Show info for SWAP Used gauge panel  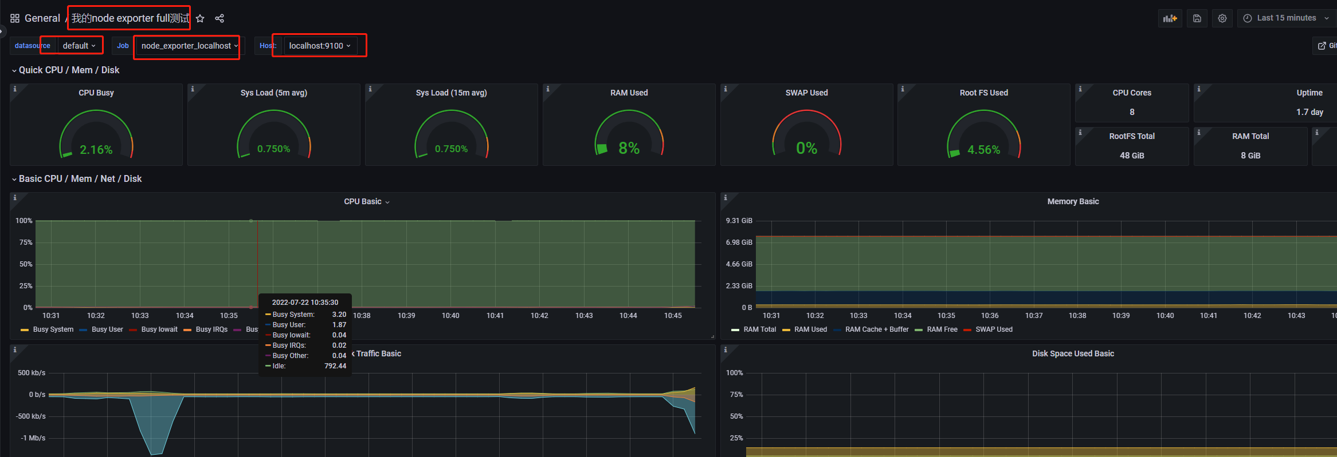click(726, 89)
